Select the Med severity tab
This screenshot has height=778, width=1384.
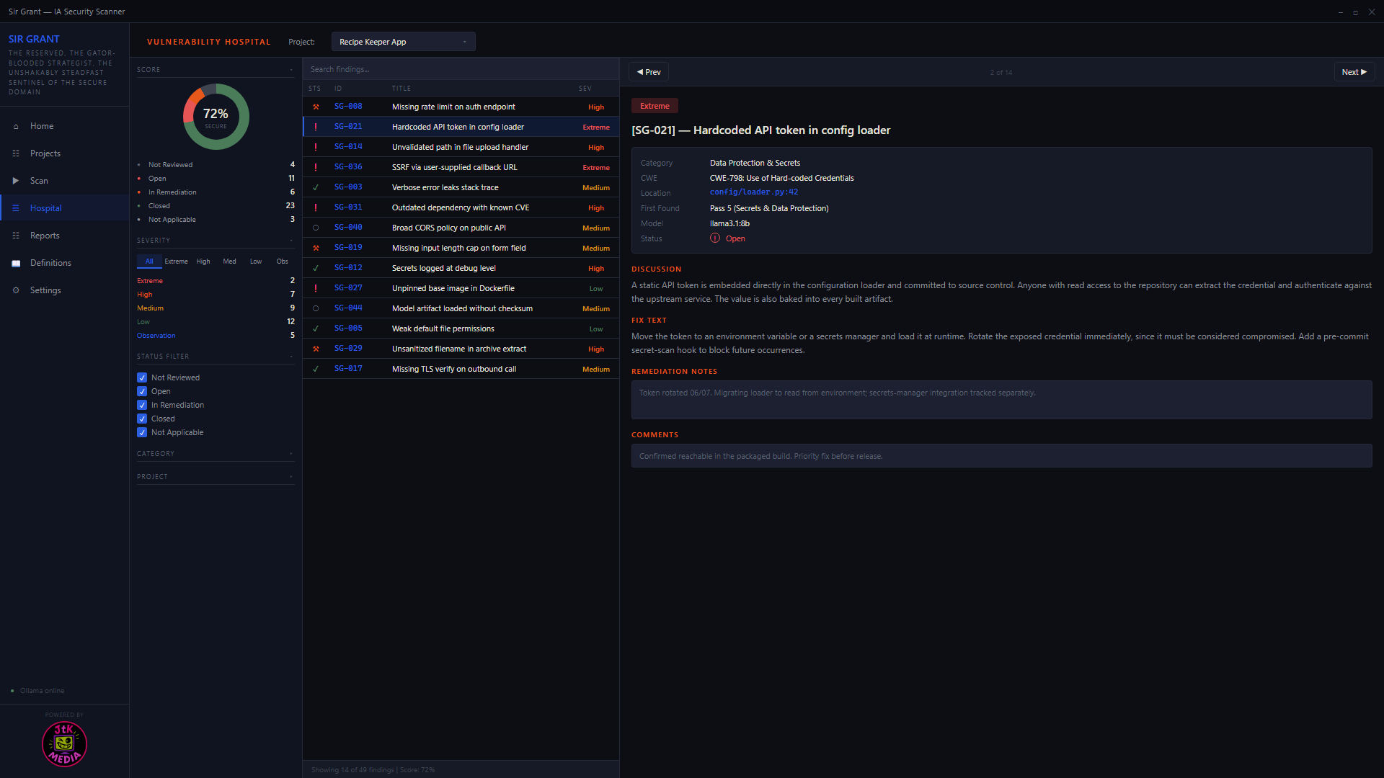(x=229, y=261)
